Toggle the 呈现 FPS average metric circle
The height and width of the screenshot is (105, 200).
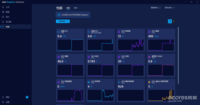(59, 32)
